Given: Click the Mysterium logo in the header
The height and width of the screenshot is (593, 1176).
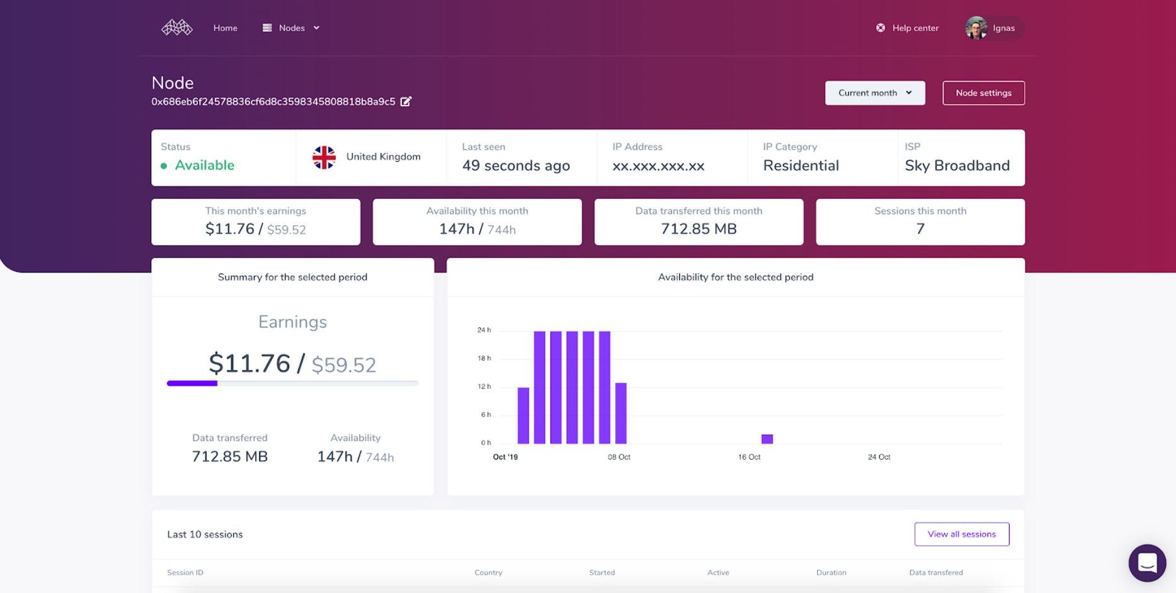Looking at the screenshot, I should pos(176,28).
